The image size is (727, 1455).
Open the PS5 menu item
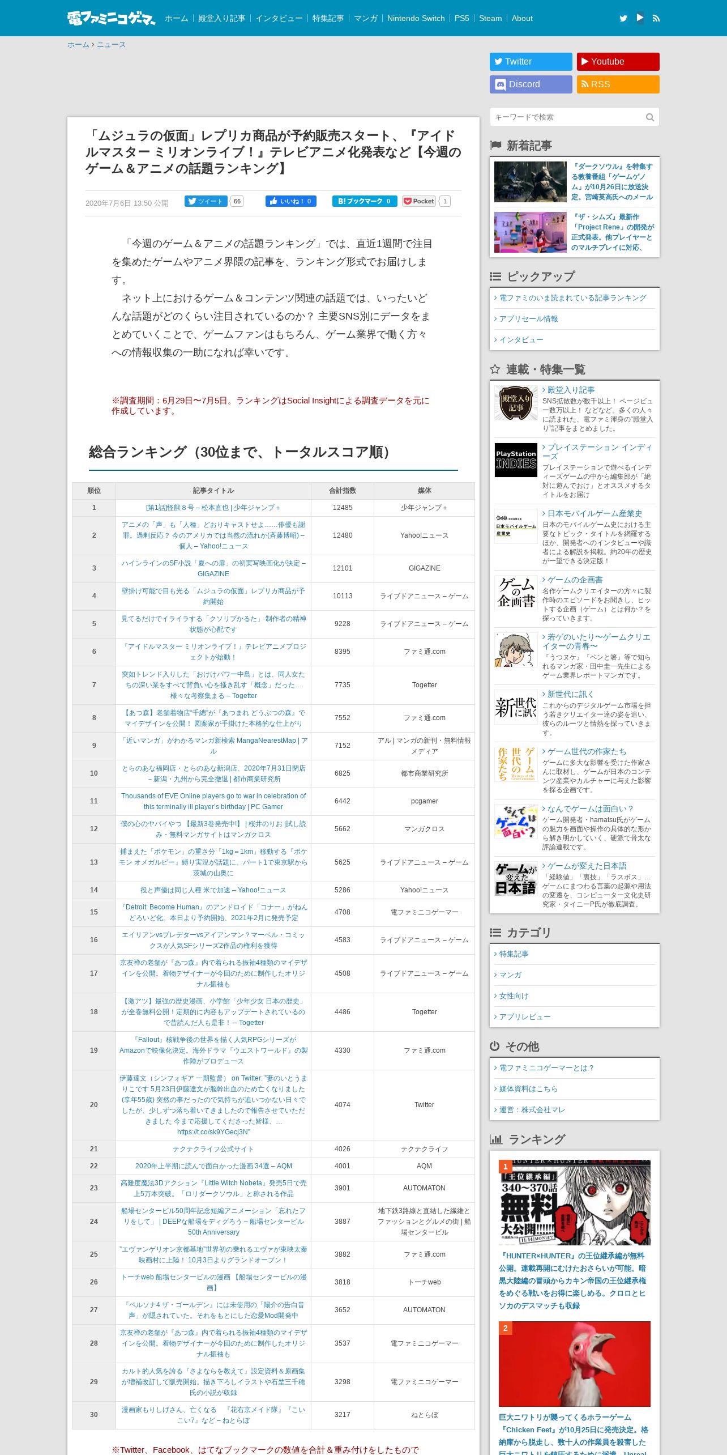click(x=462, y=18)
